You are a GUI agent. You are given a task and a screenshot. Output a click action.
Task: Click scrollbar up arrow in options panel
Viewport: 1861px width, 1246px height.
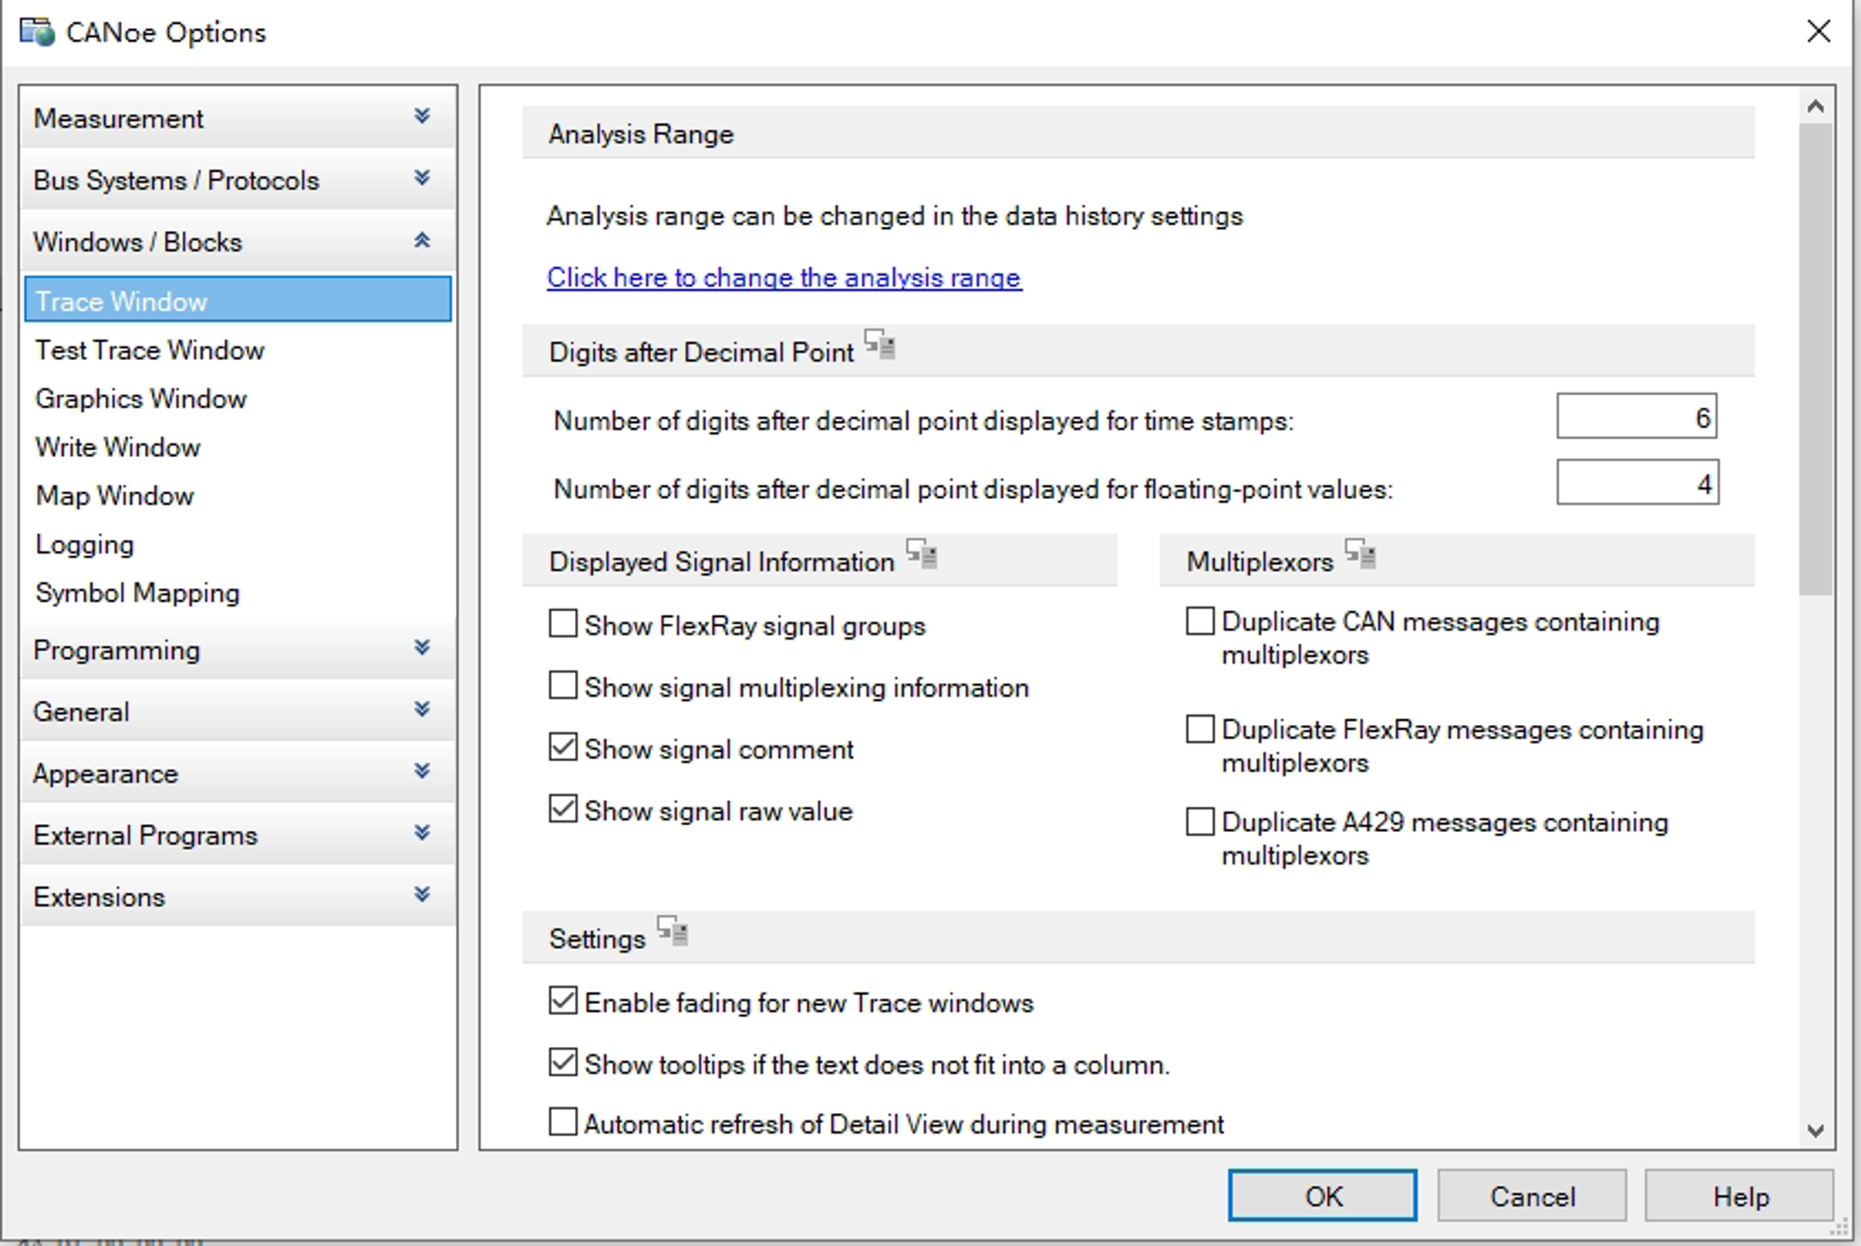(x=1814, y=107)
